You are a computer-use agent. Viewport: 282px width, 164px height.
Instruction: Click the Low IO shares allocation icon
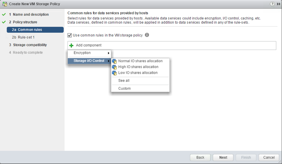[114, 73]
